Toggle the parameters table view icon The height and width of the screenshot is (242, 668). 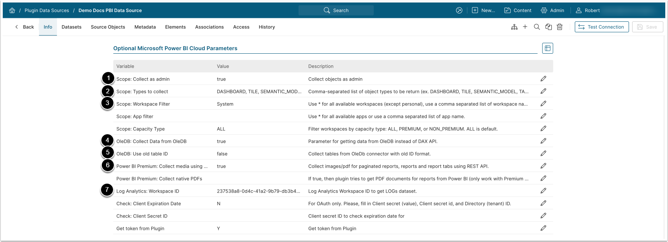pos(548,48)
